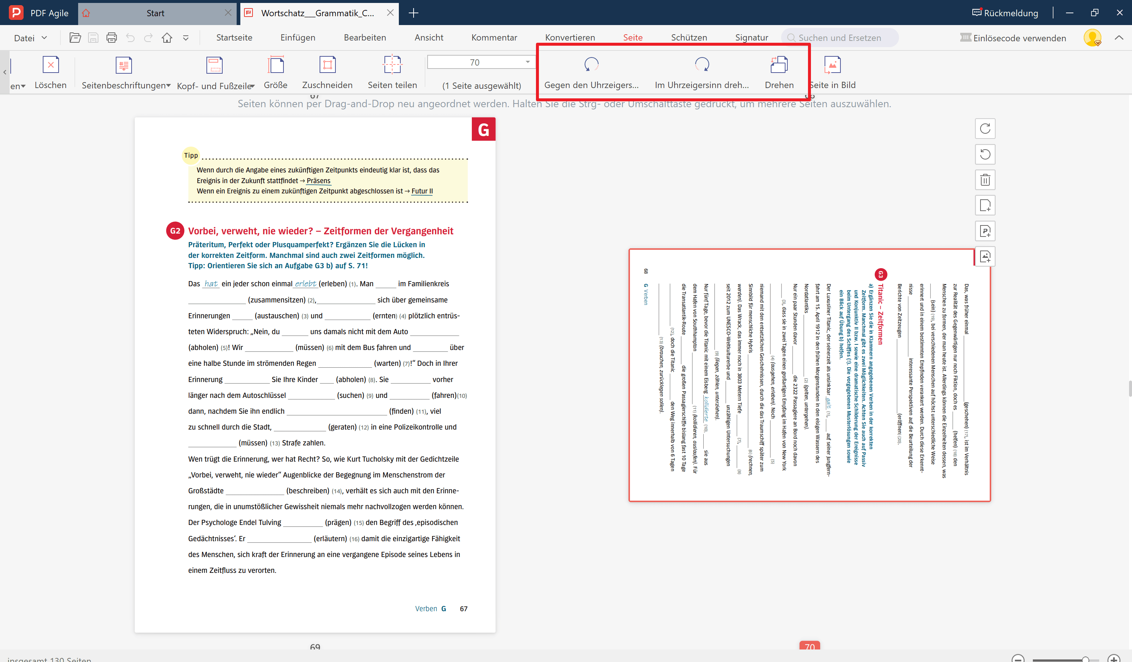Click Seiten teilen tool
Screen dimensions: 1132x662
392,72
